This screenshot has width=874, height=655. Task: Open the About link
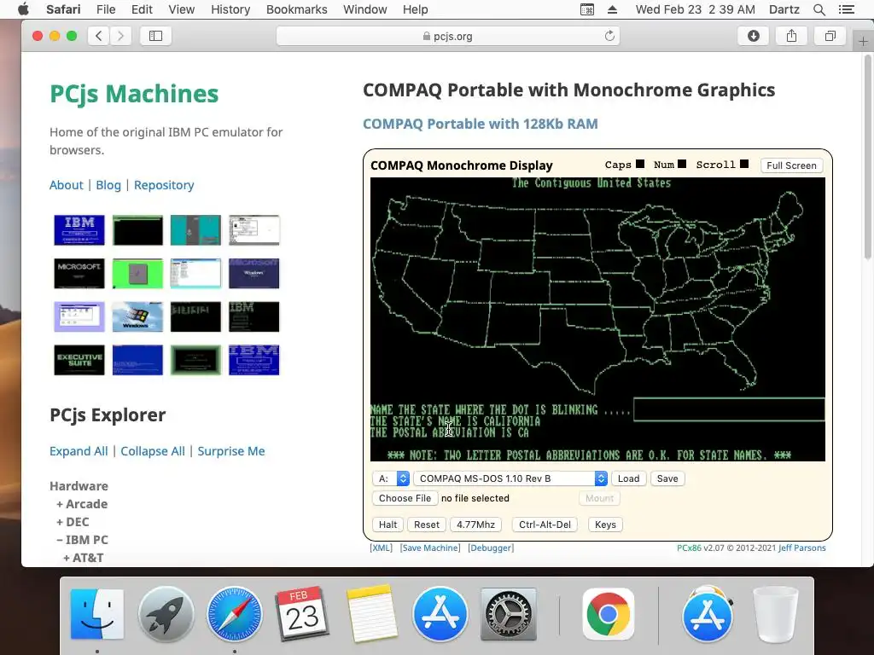point(67,185)
